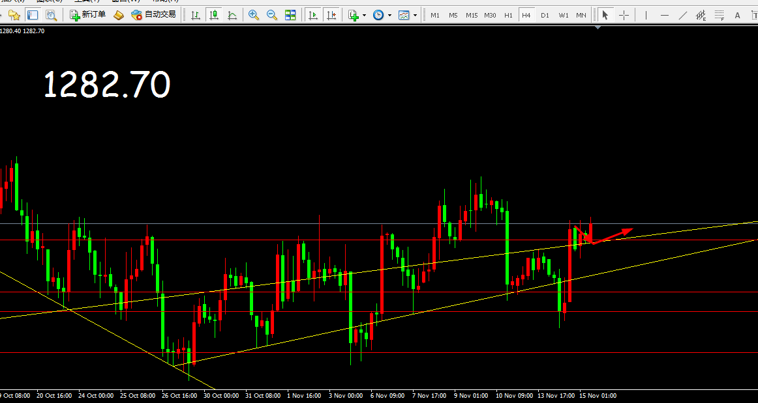Click the 26 Oct 16:00 time label
Viewport: 758px width, 403px height.
point(180,396)
